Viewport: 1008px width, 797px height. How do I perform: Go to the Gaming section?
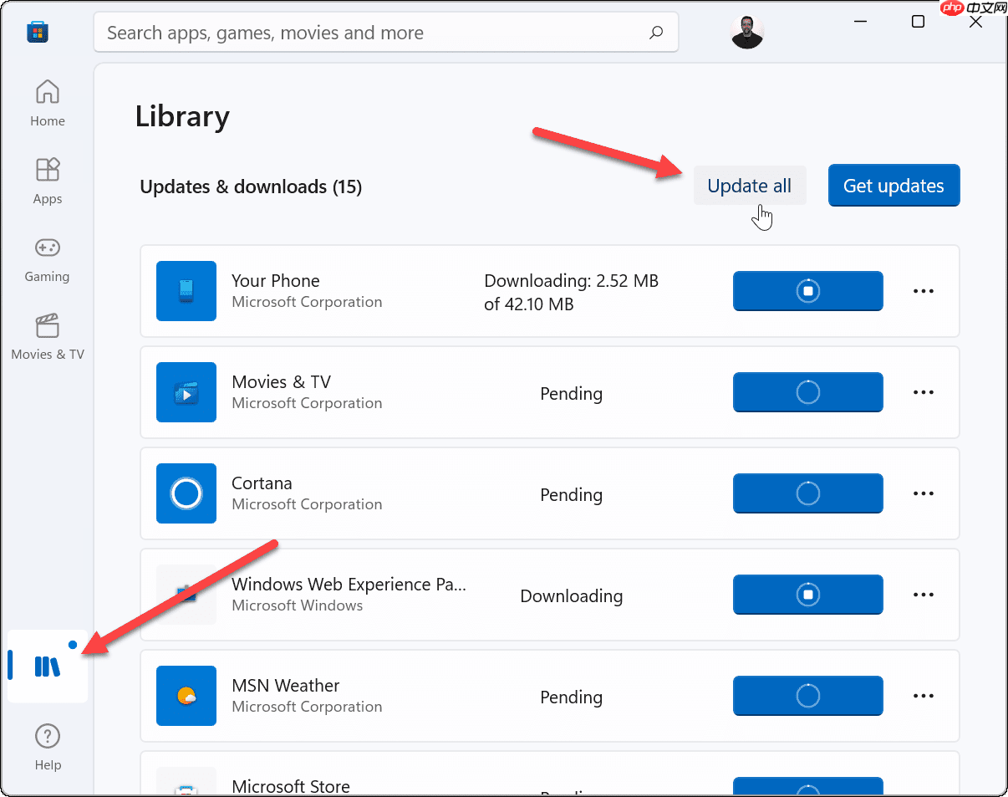[48, 258]
